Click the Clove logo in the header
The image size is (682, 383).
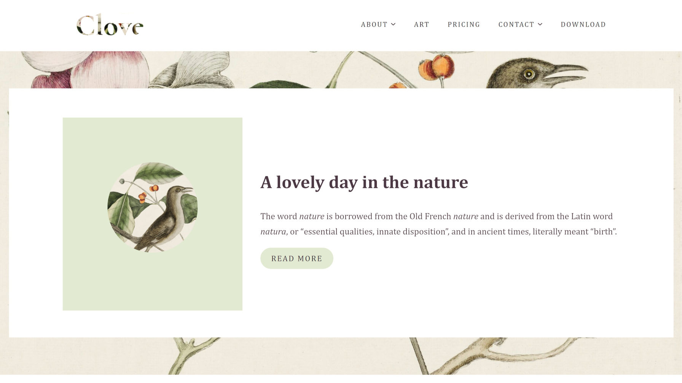110,25
